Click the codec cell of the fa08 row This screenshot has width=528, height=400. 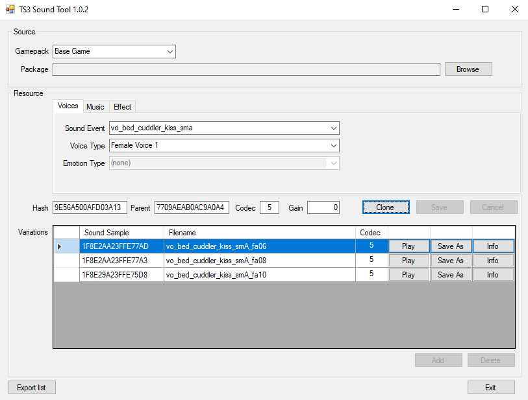pyautogui.click(x=371, y=261)
